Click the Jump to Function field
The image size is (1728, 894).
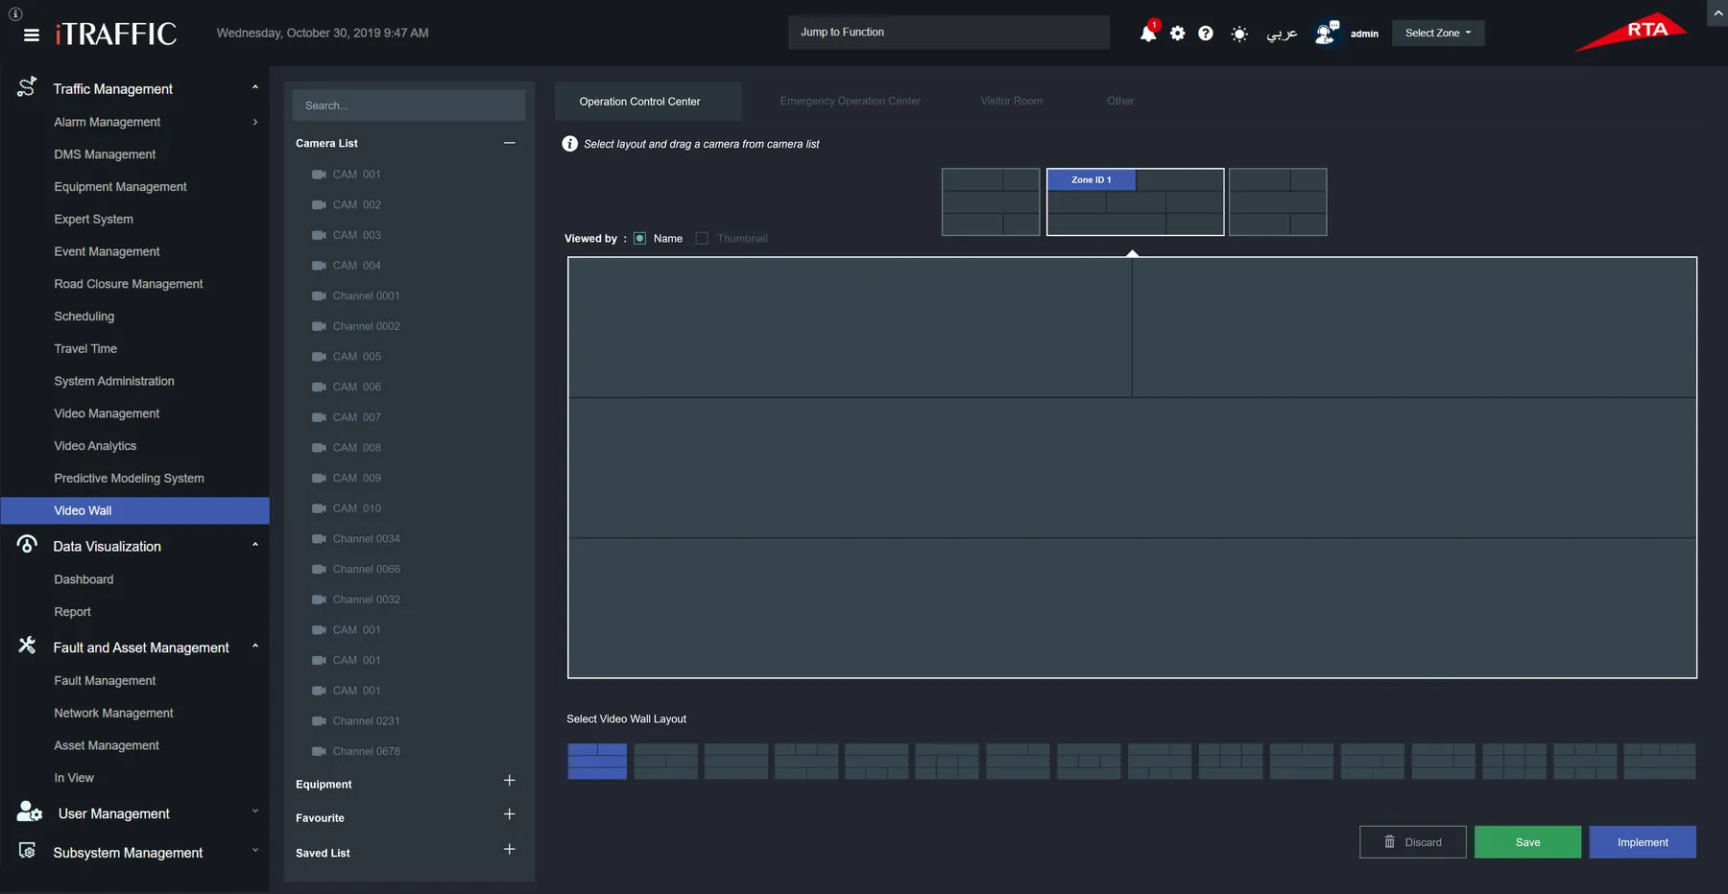pyautogui.click(x=948, y=33)
